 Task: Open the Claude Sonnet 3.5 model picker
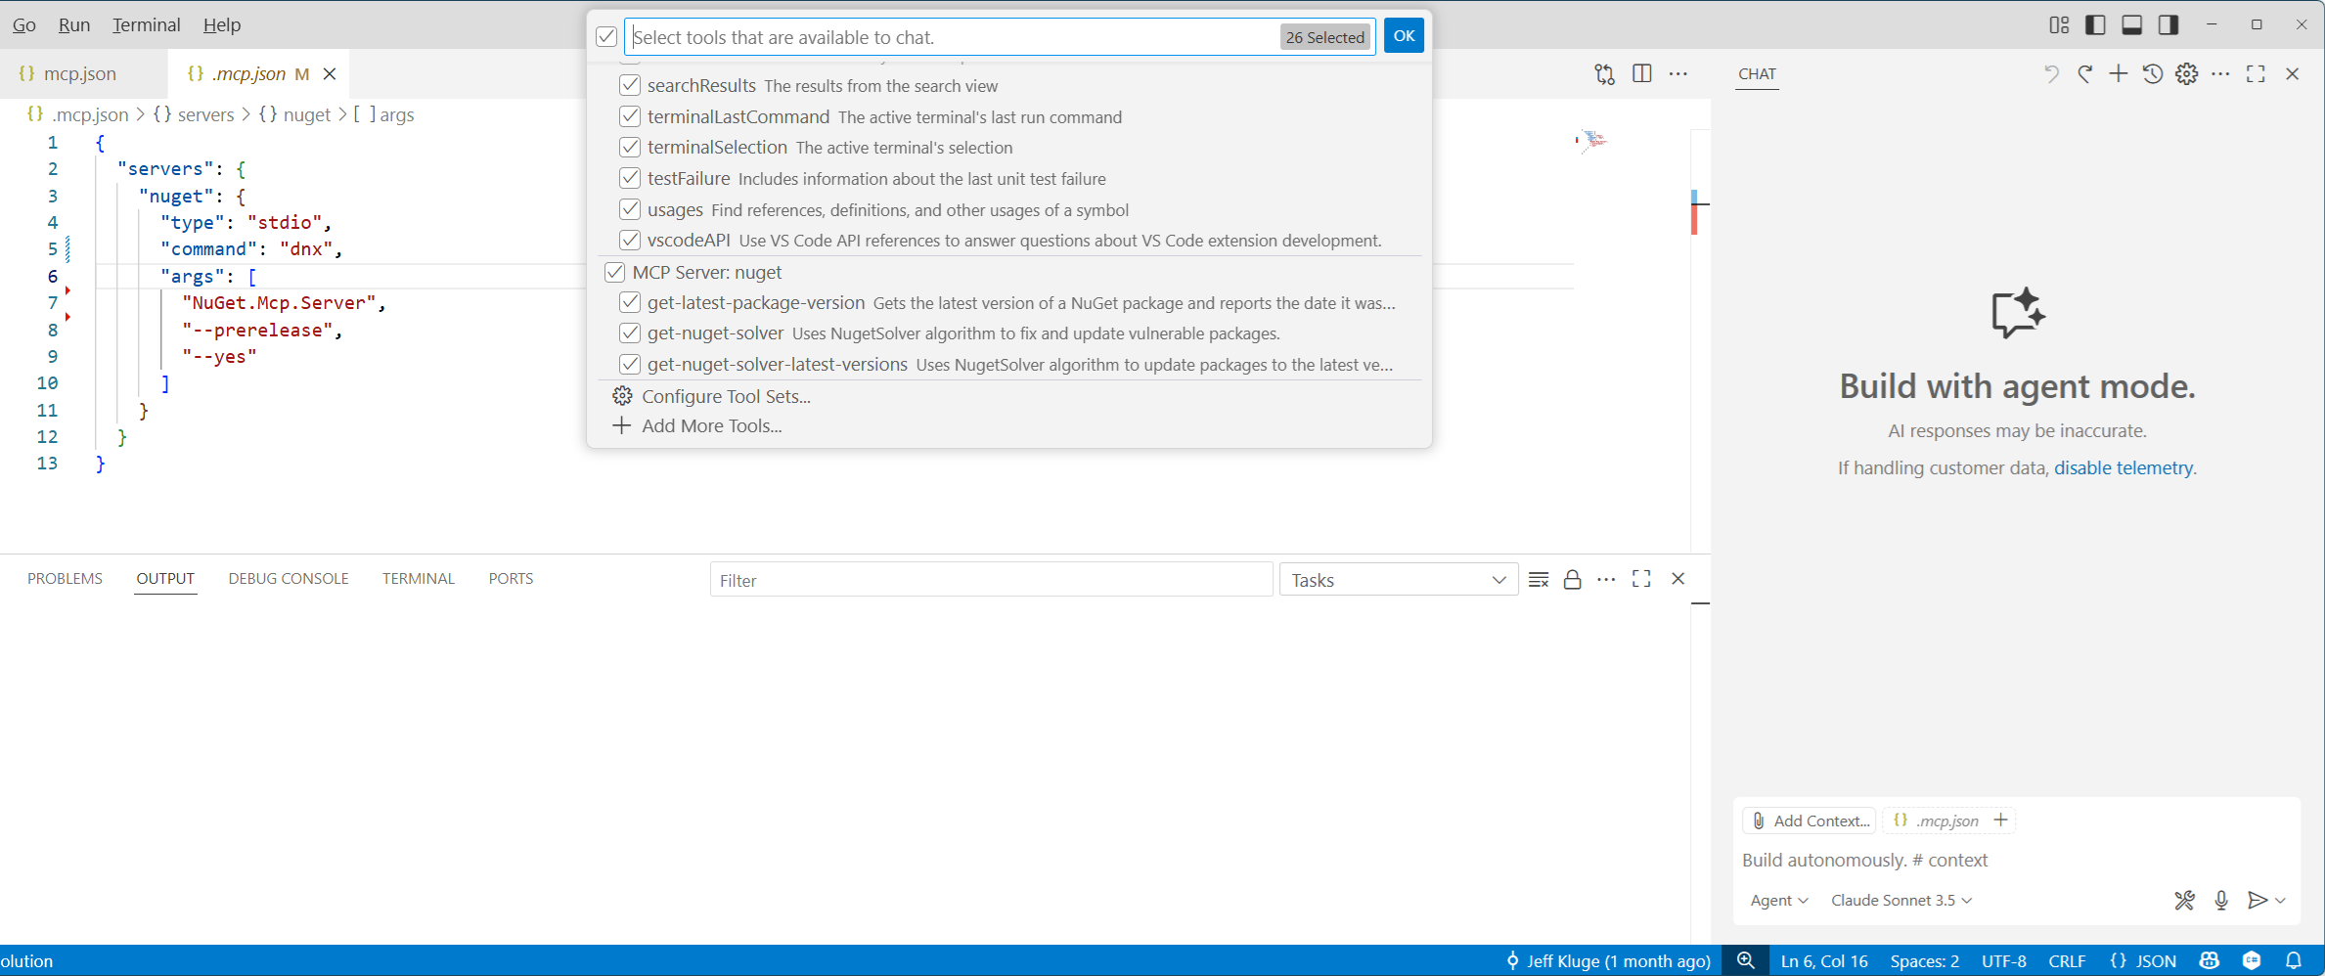[x=1900, y=900]
